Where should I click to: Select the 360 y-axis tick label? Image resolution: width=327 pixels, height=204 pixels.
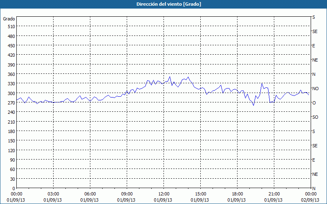pyautogui.click(x=11, y=74)
